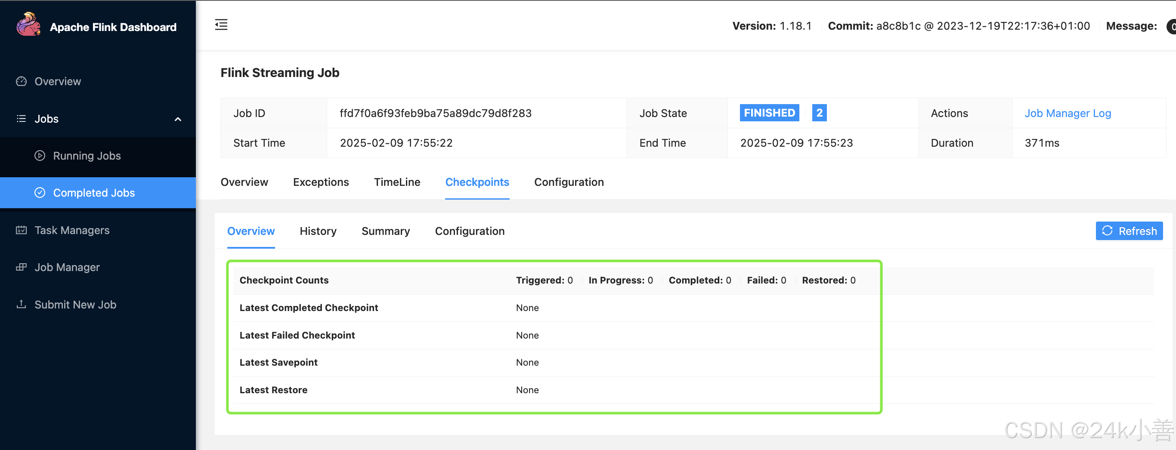Viewport: 1176px width, 450px height.
Task: Click the Triggered: 0 count
Action: coord(544,280)
